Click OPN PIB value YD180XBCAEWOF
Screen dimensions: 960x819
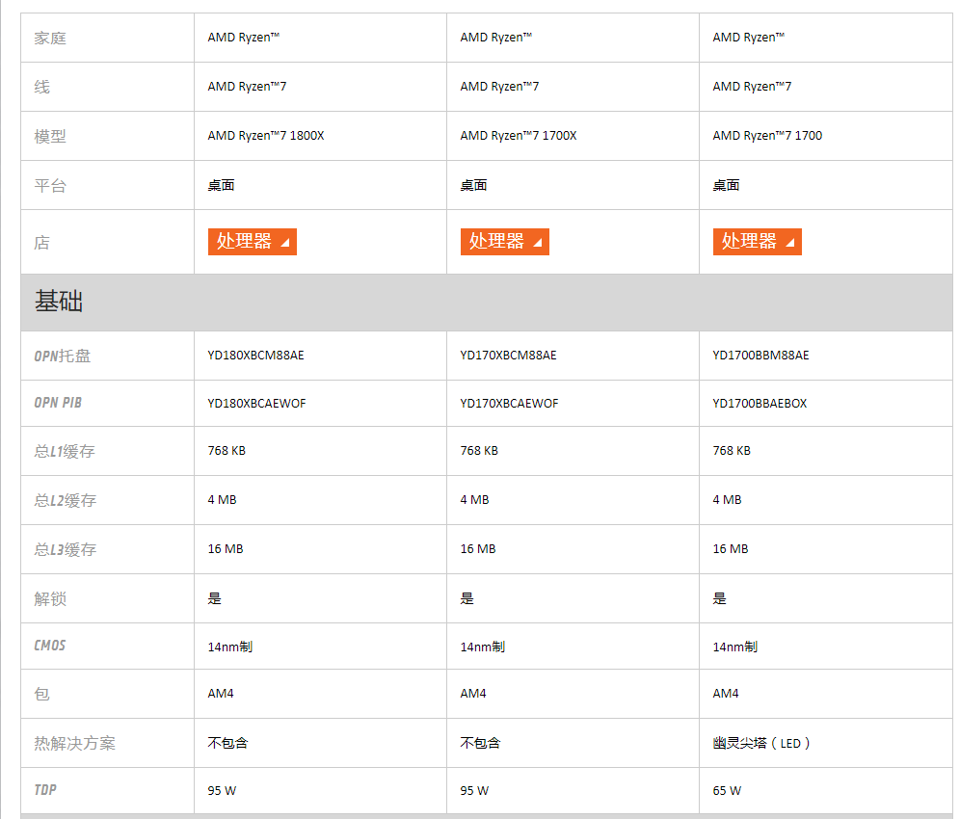pos(256,404)
